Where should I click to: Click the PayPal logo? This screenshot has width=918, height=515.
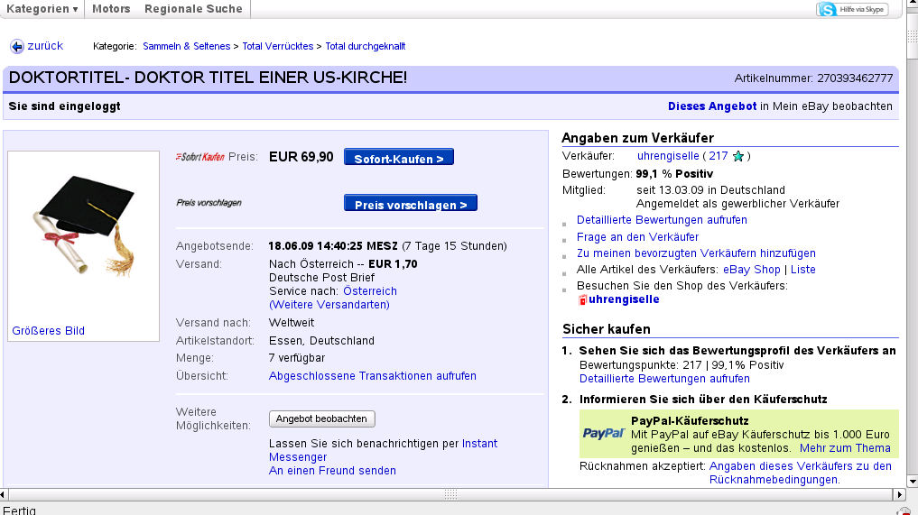603,434
